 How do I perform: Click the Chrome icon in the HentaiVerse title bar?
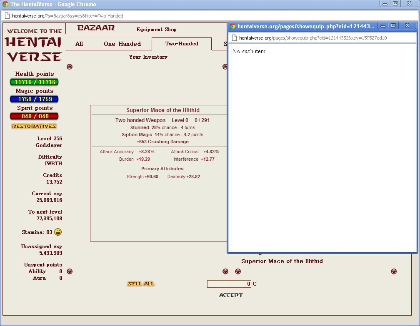[5, 4]
